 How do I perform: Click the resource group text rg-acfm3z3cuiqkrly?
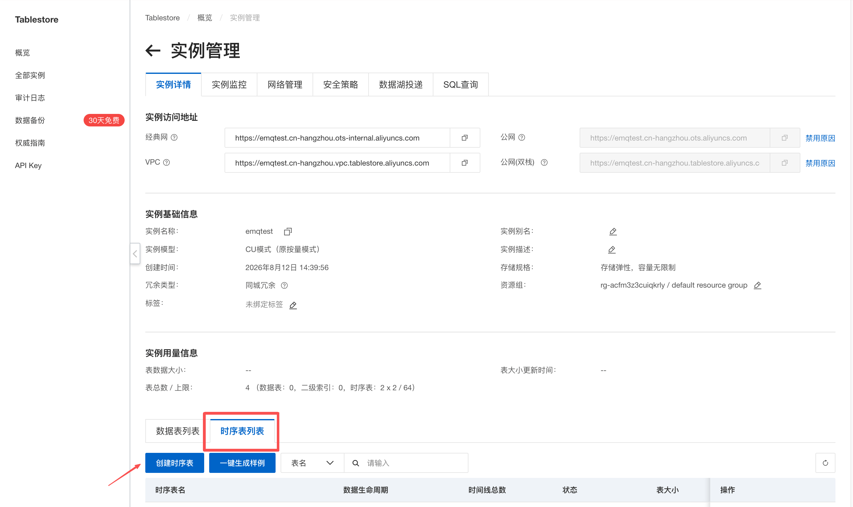pyautogui.click(x=633, y=285)
